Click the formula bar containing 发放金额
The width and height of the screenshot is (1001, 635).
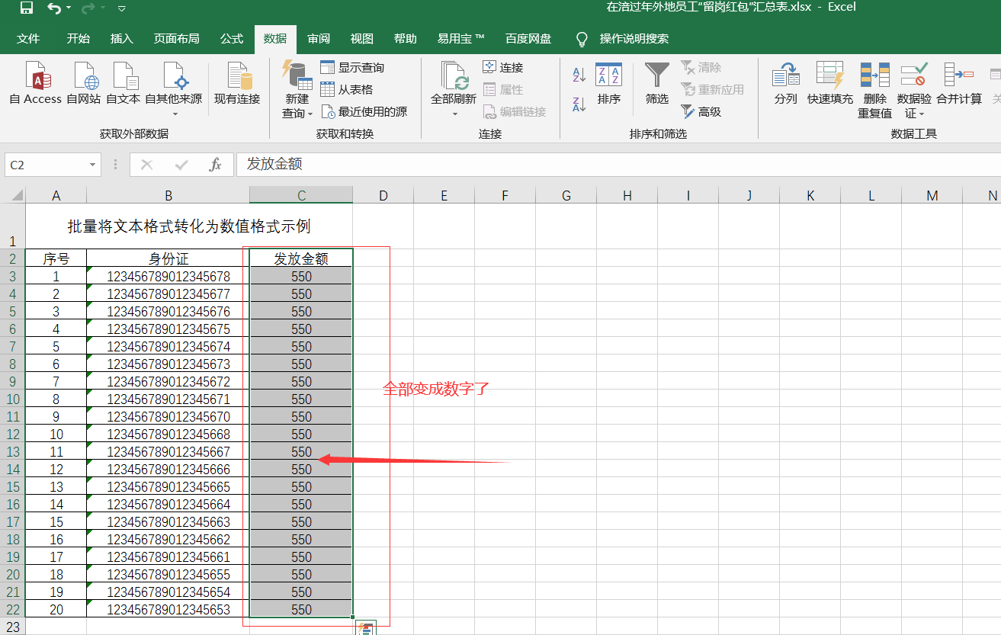pos(618,165)
